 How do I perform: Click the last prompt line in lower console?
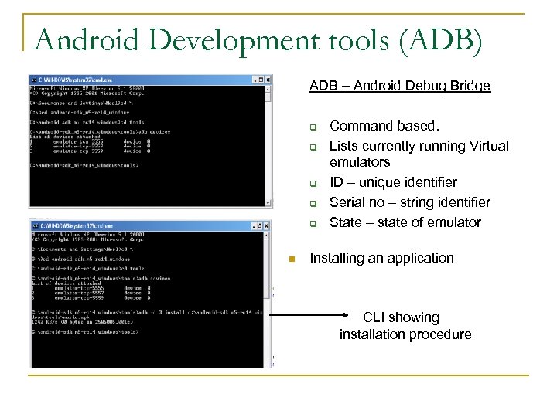[x=85, y=332]
